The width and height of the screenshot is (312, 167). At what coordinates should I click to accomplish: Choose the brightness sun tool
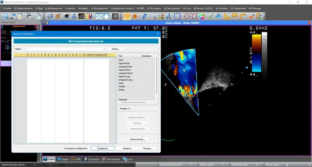click(135, 16)
